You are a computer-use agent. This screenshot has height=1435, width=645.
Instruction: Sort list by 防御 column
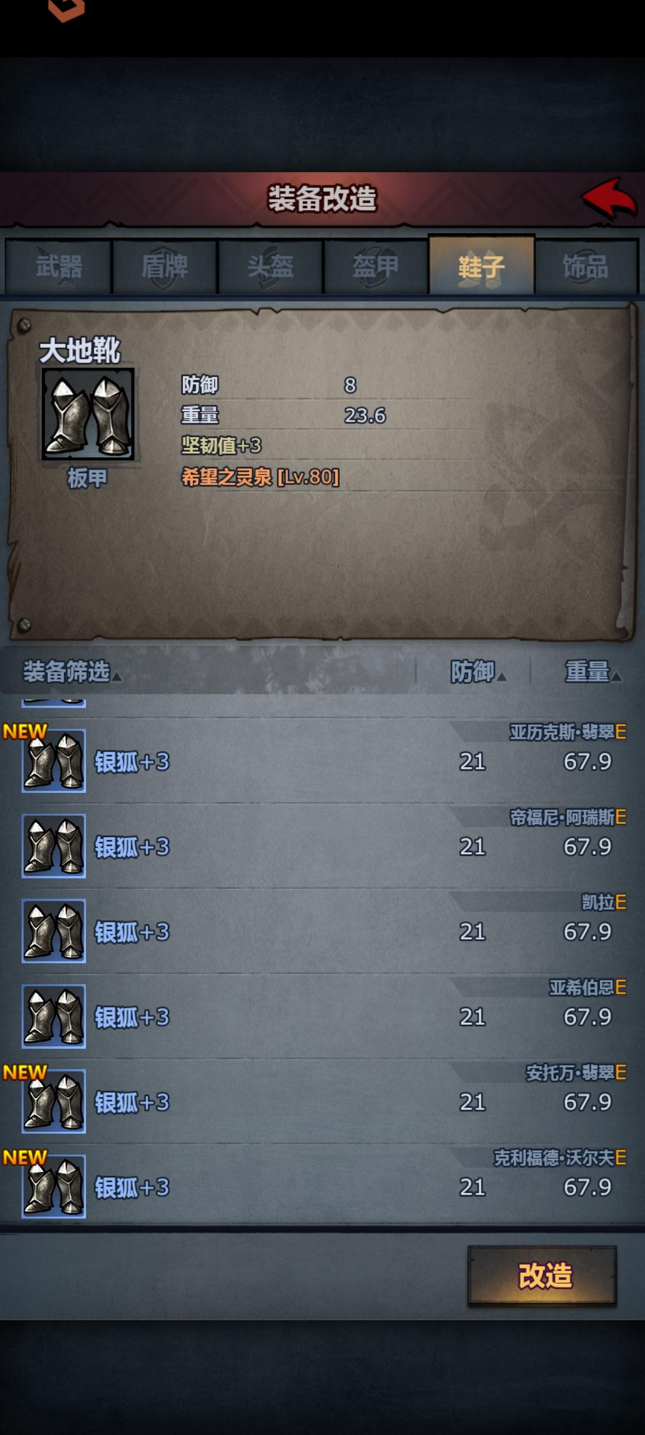tap(478, 672)
